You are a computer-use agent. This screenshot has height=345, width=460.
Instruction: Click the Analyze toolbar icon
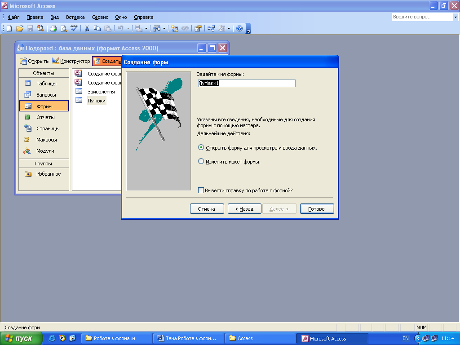click(x=157, y=28)
